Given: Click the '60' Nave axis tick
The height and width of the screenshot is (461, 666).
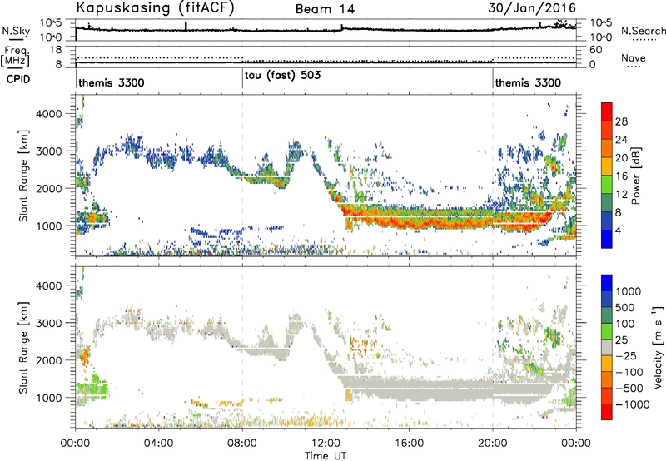Looking at the screenshot, I should tap(595, 50).
